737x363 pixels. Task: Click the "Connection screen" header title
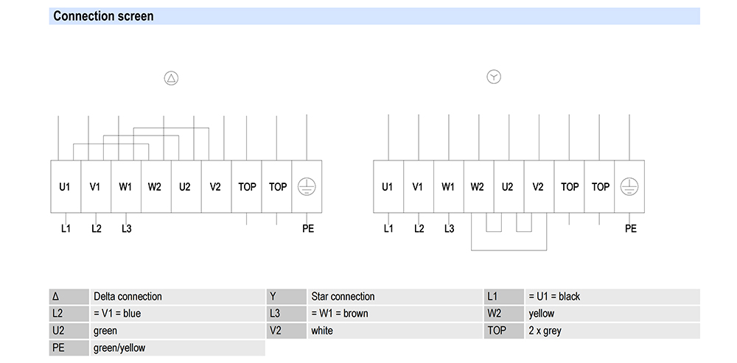103,16
